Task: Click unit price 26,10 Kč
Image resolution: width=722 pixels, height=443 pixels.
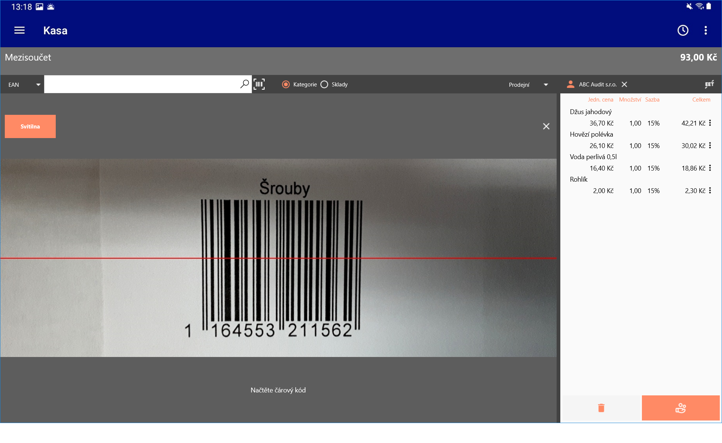Action: pos(601,146)
